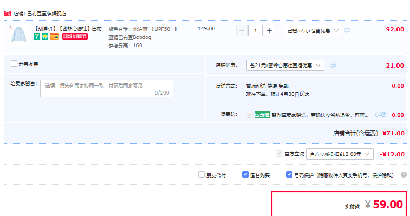The image size is (410, 216).
Task: Click the Tmall store logo icon
Action: pos(8,14)
